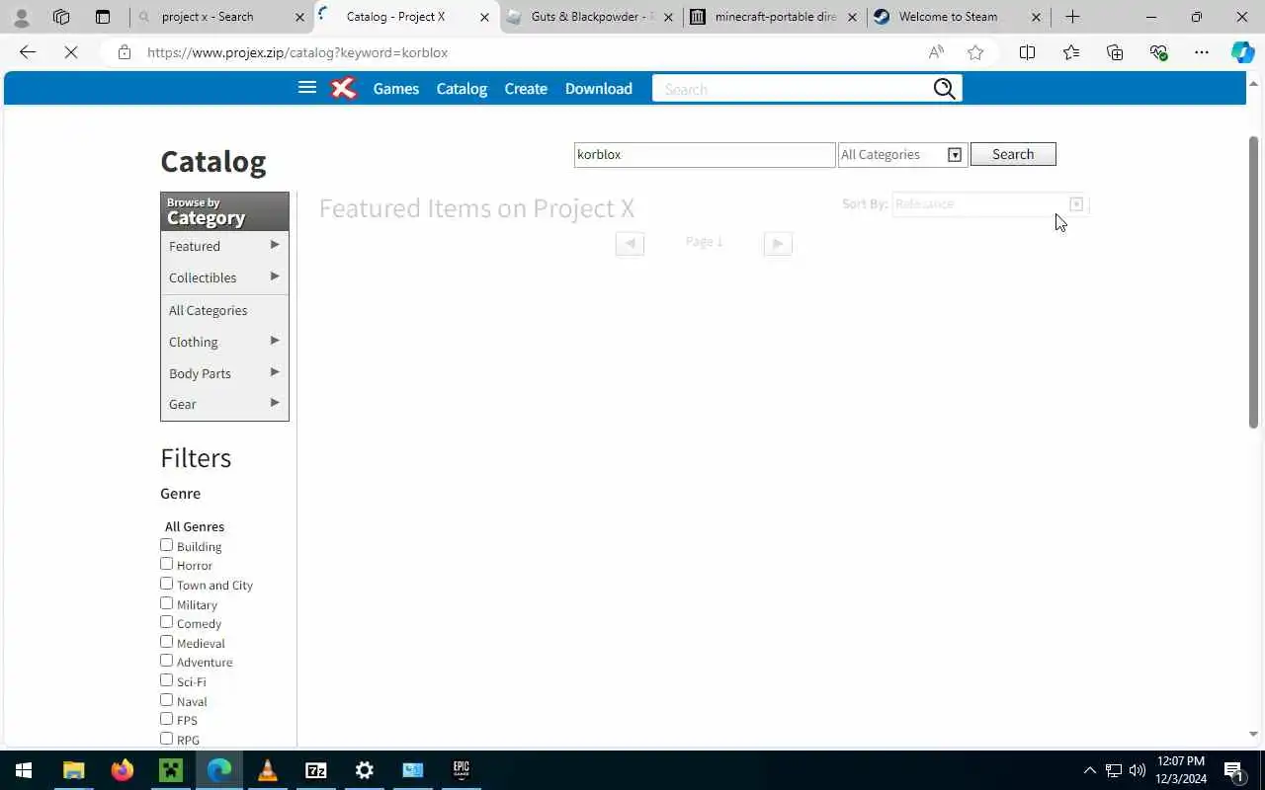Open Create in site navigation
The image size is (1265, 790).
526,89
